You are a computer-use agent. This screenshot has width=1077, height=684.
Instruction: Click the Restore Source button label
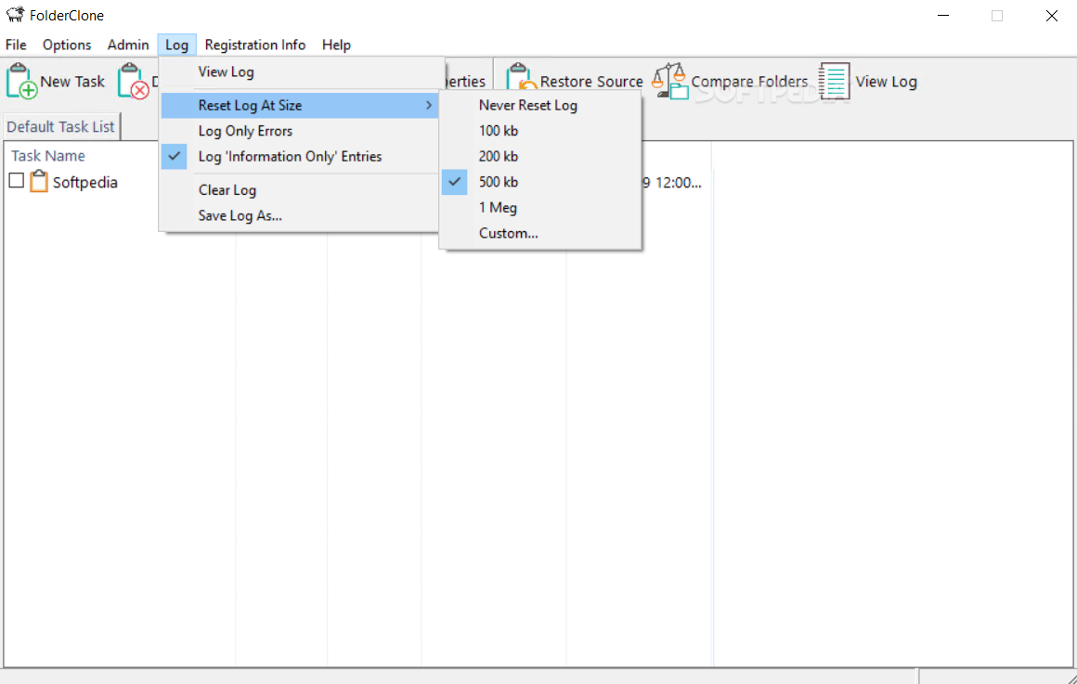tap(591, 82)
